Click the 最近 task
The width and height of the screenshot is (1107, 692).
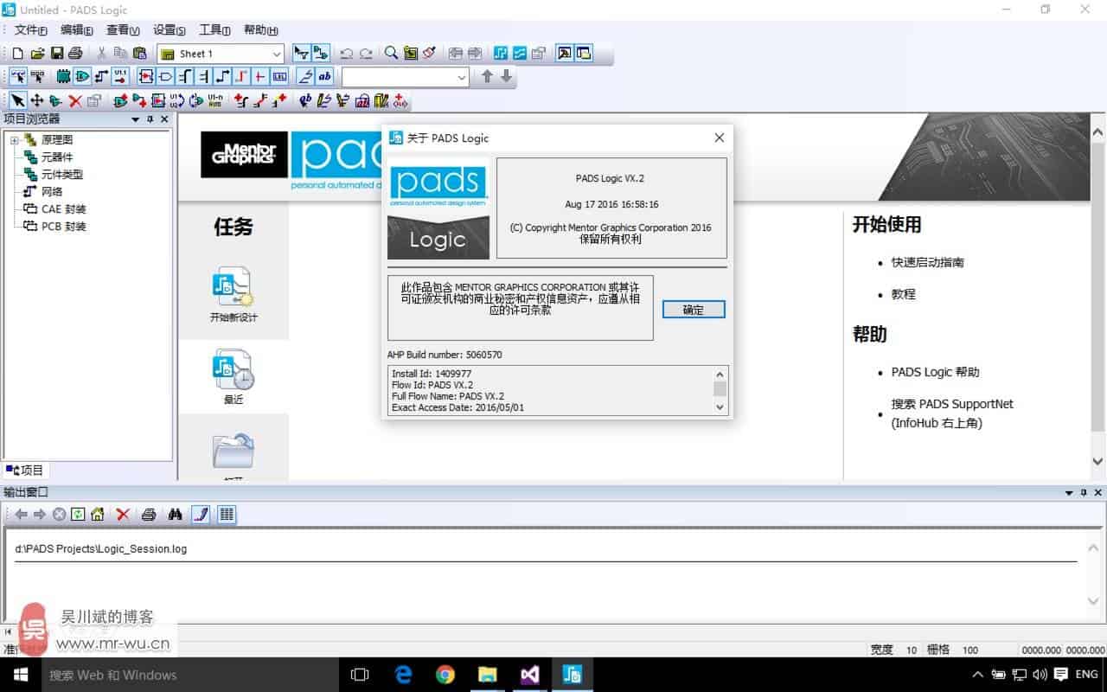(x=234, y=378)
